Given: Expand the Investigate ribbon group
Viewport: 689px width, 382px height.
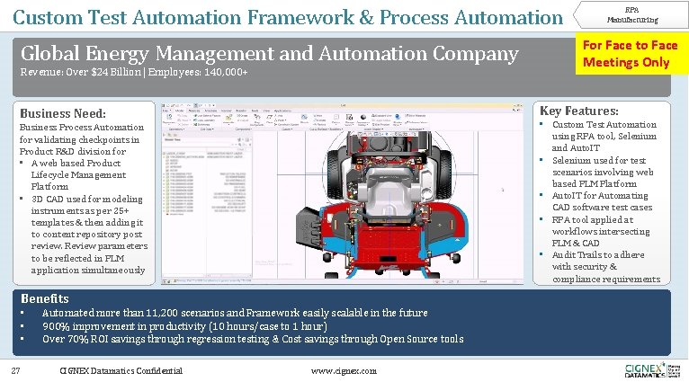Looking at the screenshot, I should point(416,129).
